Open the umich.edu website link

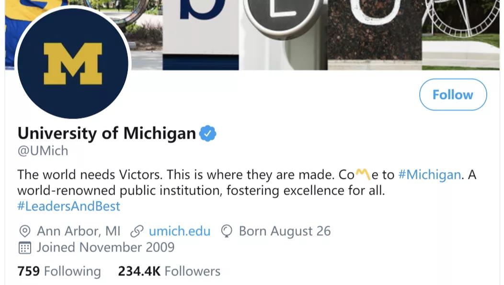tap(180, 231)
